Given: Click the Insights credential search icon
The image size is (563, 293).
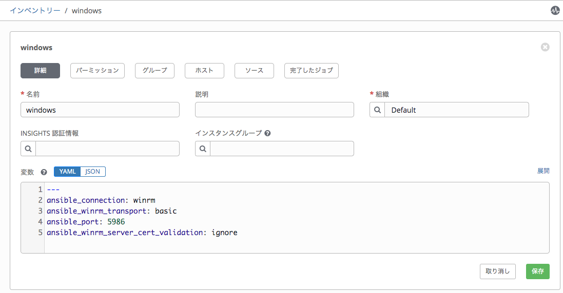Looking at the screenshot, I should click(28, 149).
